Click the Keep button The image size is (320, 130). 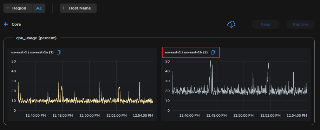coord(266,24)
